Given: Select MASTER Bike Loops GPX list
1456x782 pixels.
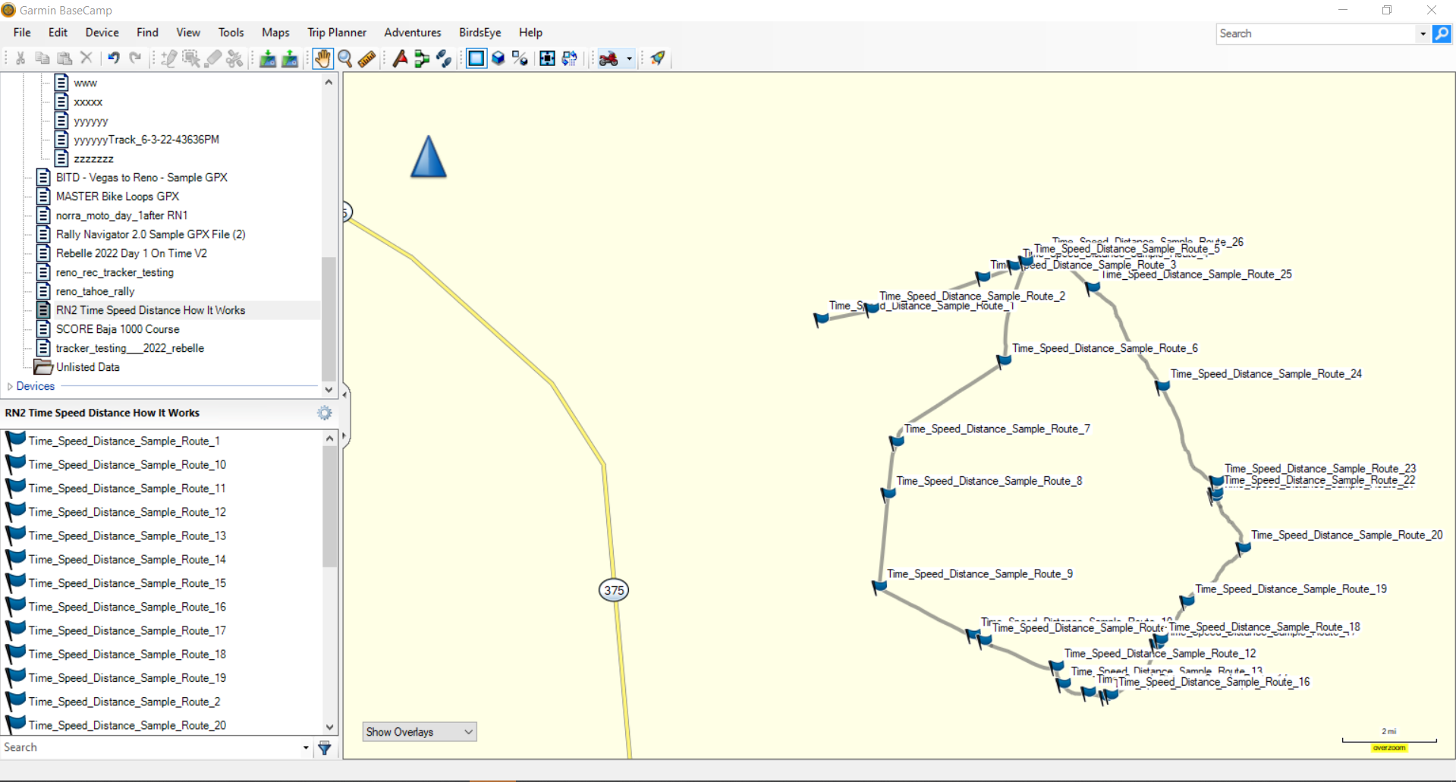Looking at the screenshot, I should point(117,196).
